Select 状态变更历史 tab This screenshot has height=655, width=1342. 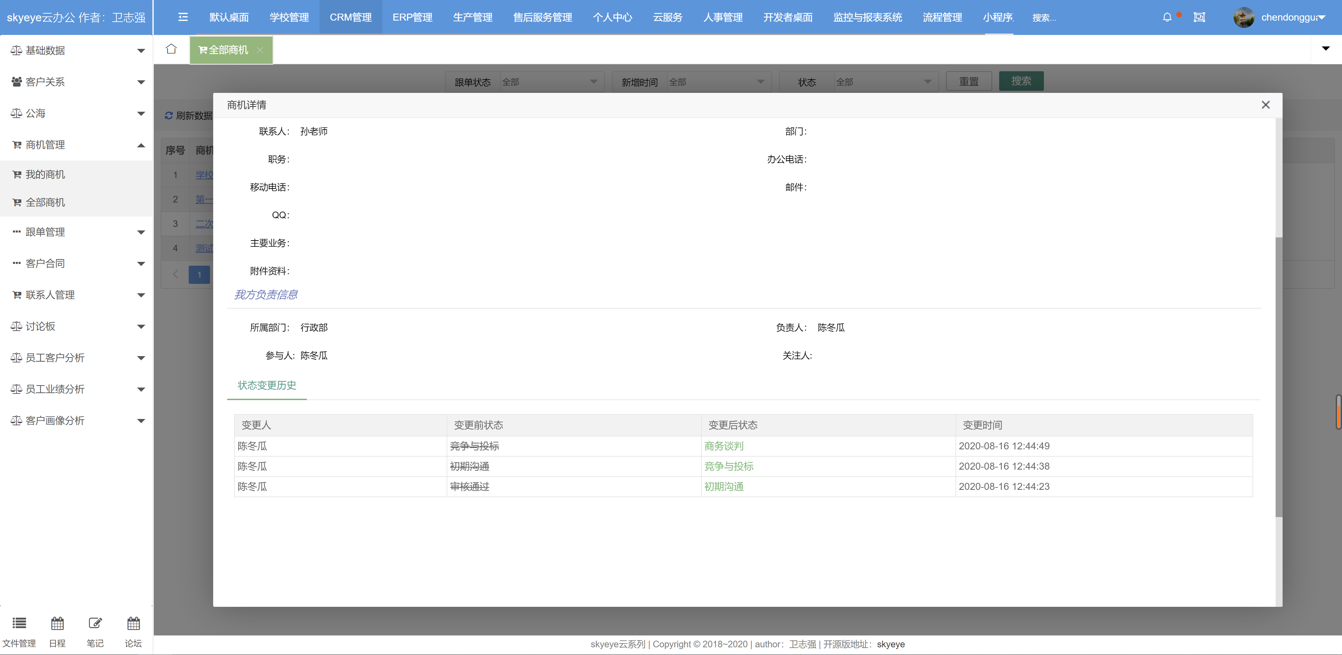pyautogui.click(x=267, y=385)
